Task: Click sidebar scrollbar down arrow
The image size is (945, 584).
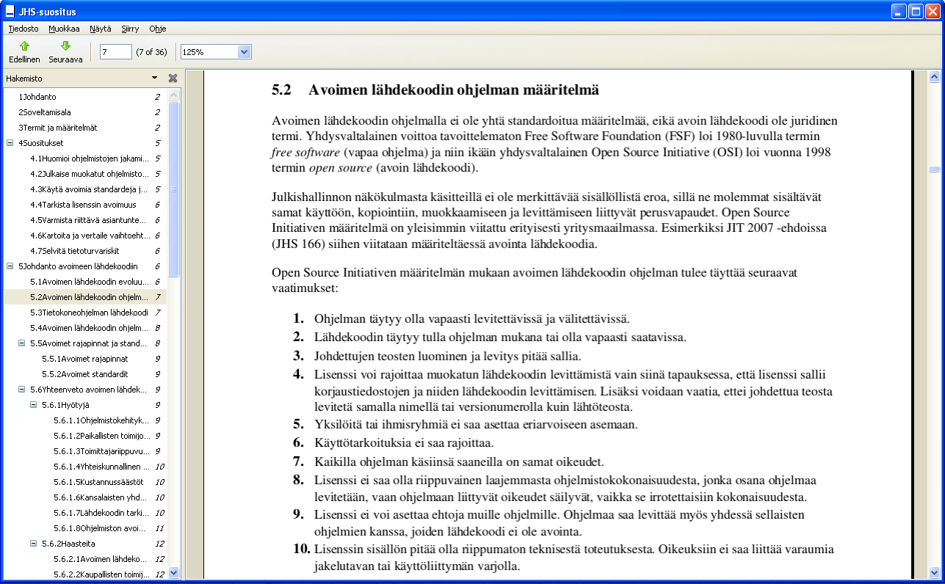Action: [174, 573]
